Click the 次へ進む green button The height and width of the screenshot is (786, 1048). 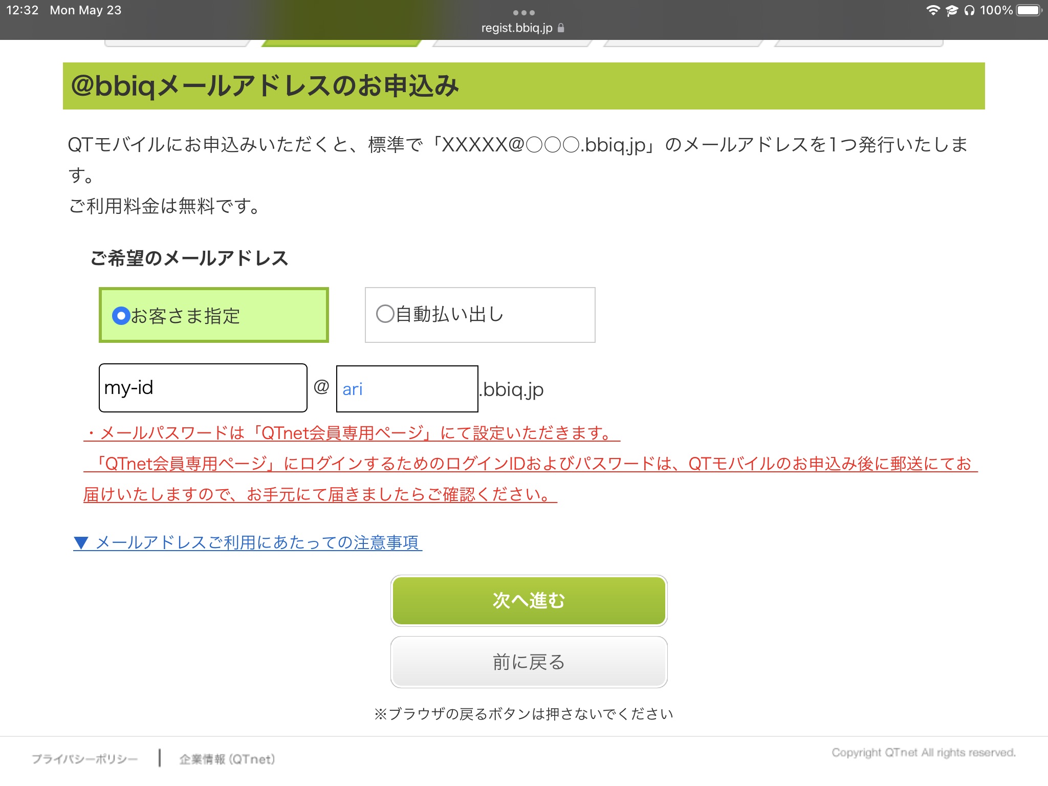coord(529,601)
